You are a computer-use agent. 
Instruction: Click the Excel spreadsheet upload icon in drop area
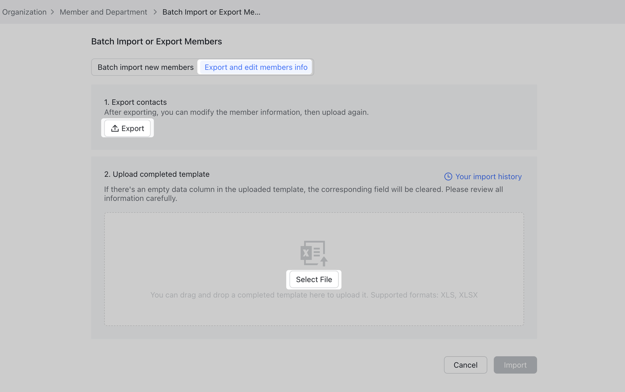pyautogui.click(x=313, y=253)
